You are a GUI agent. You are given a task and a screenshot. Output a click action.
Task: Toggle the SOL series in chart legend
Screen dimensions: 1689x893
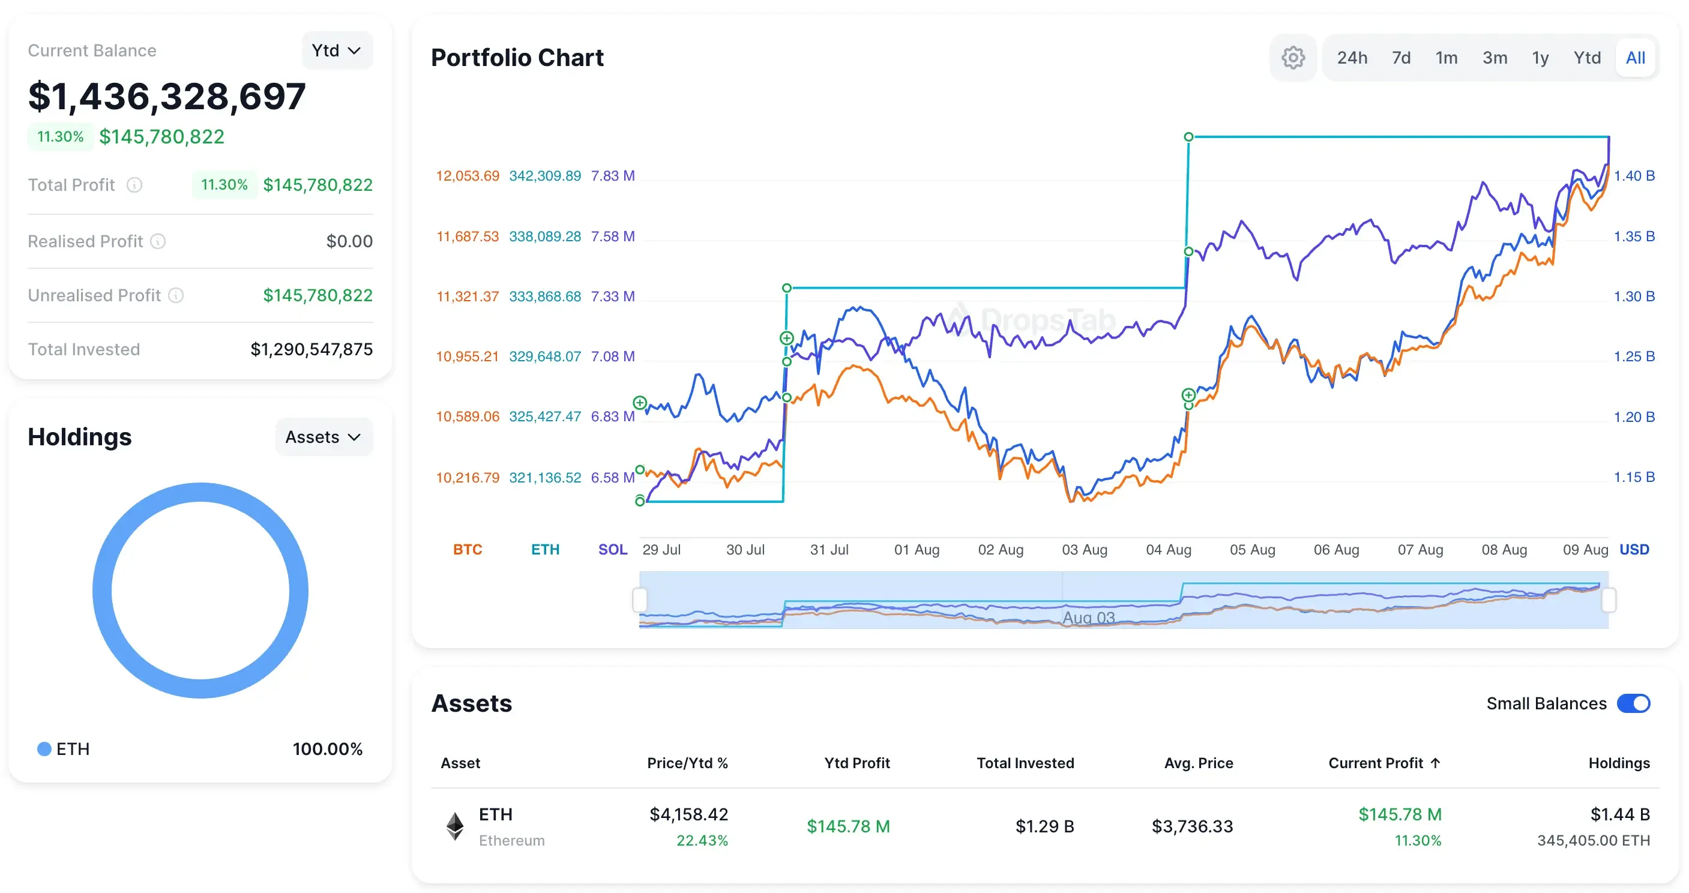[612, 550]
